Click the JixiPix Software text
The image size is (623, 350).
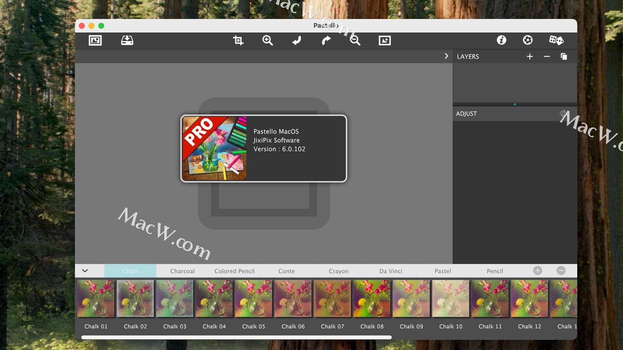point(276,140)
